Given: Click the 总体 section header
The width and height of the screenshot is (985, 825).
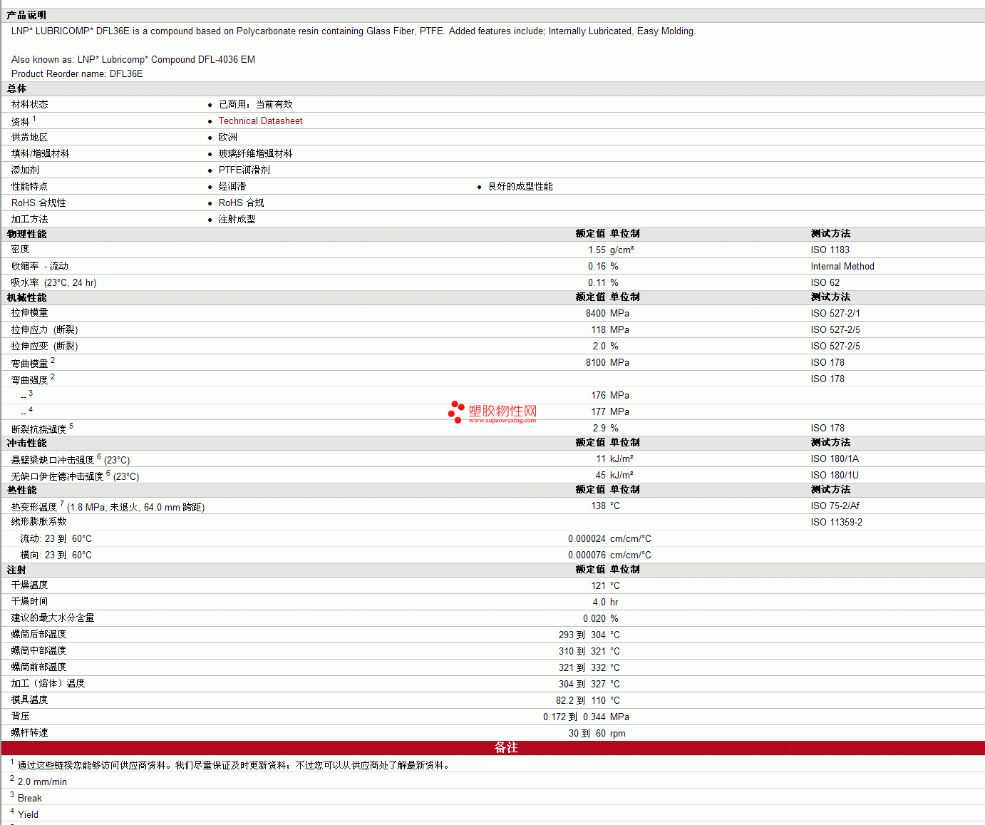Looking at the screenshot, I should tap(16, 88).
